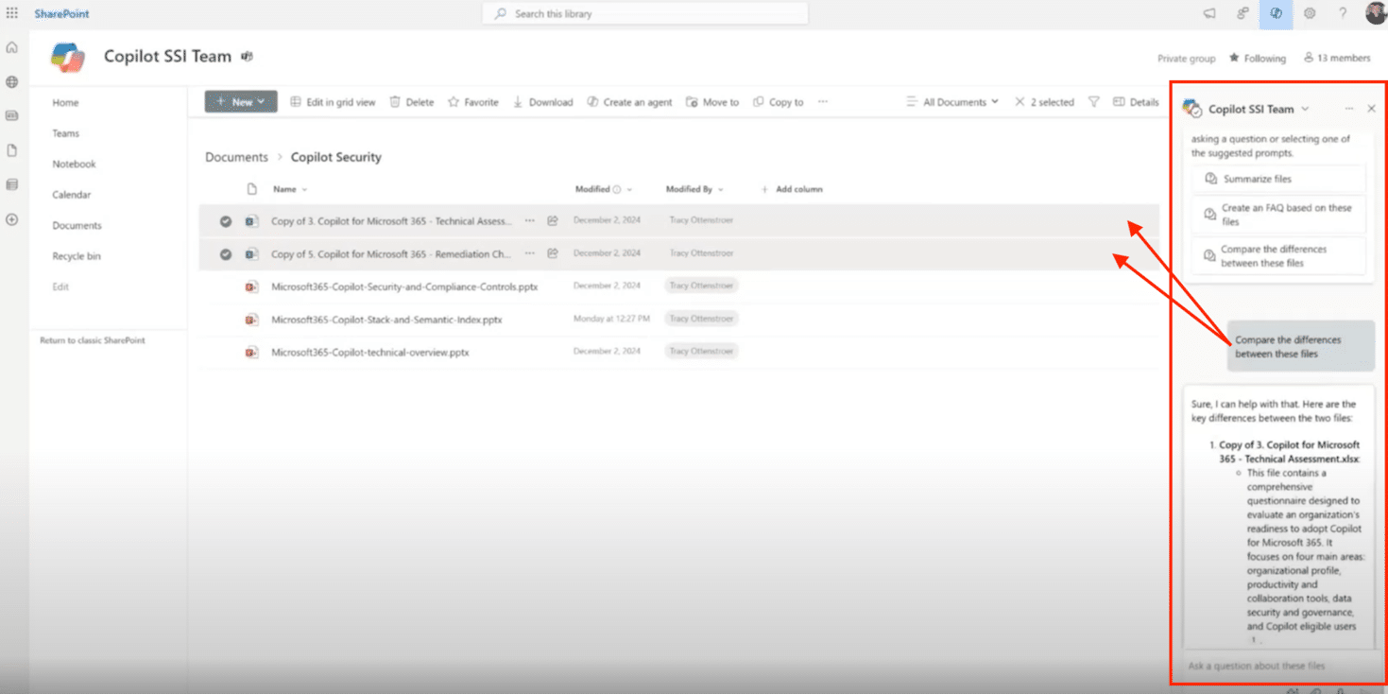The height and width of the screenshot is (694, 1388).
Task: Open Notebook in the left navigation
Action: pos(74,165)
